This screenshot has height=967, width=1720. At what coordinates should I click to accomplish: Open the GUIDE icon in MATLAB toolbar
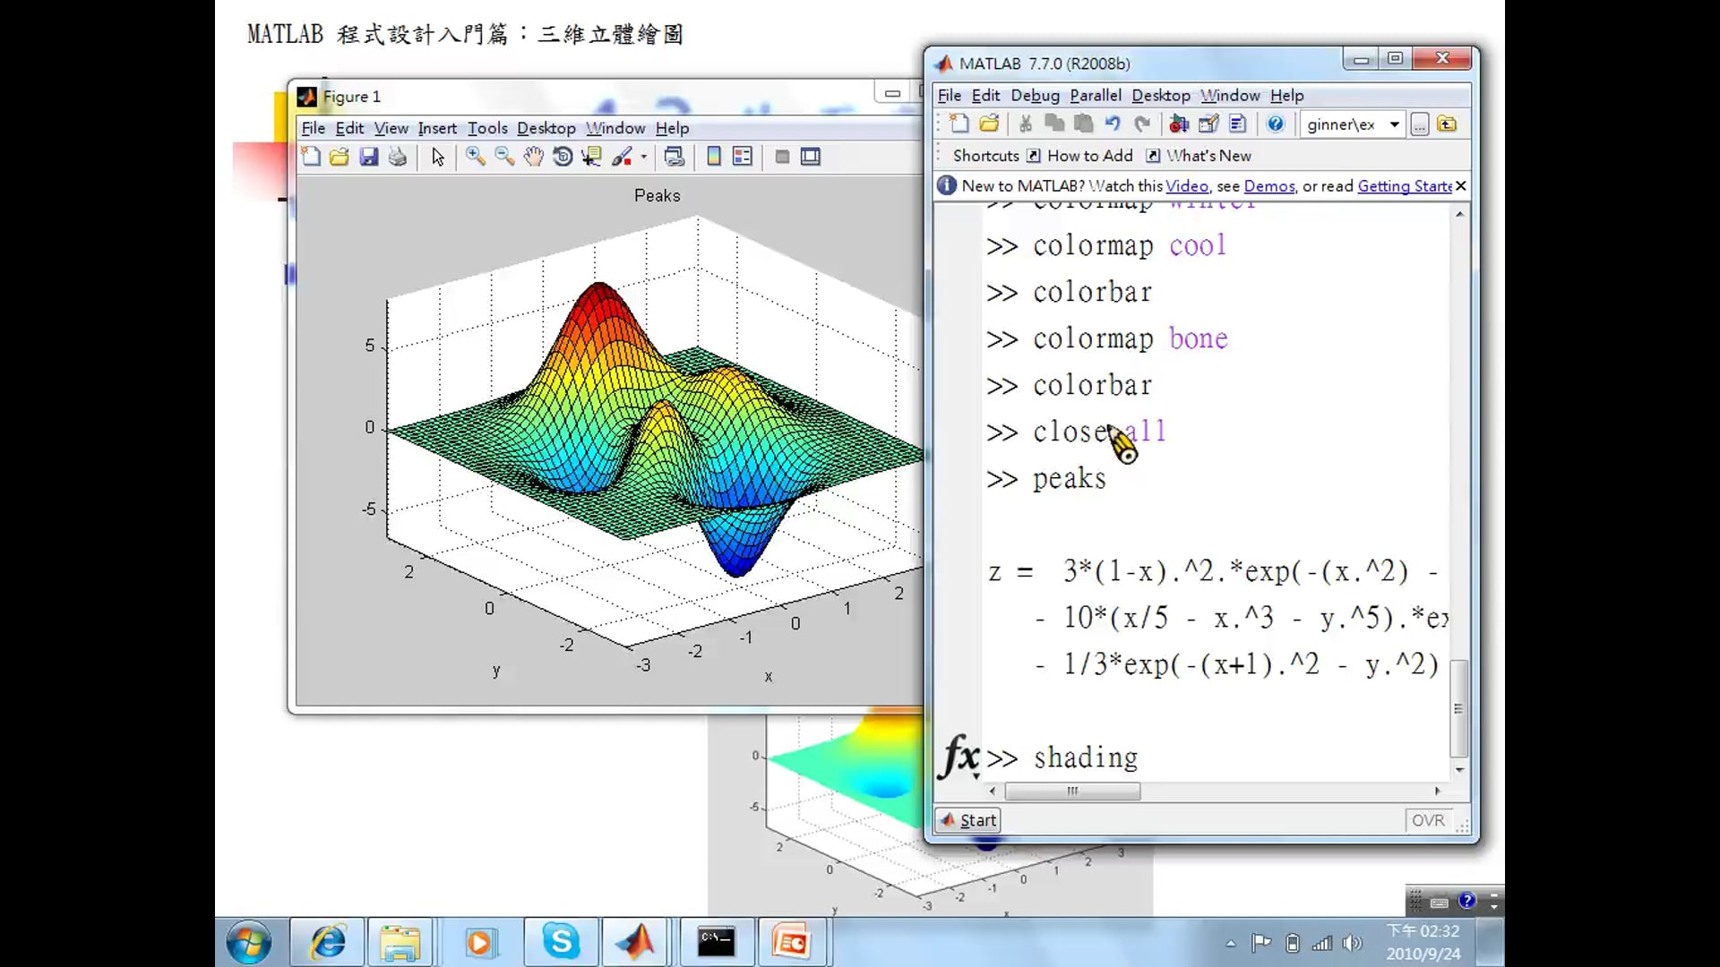[1208, 124]
